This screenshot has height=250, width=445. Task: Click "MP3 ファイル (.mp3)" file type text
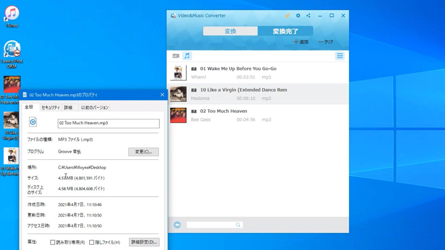coord(76,139)
